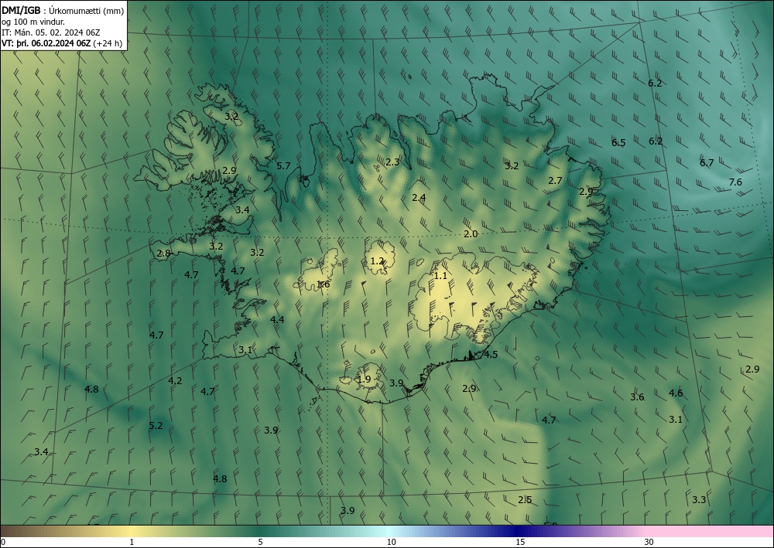774x548 pixels.
Task: Click the map value 1.1
Action: click(x=440, y=275)
